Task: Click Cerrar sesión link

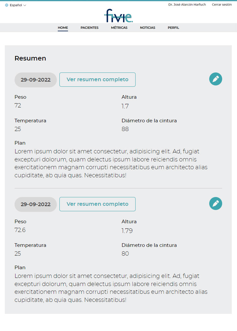Action: [222, 5]
